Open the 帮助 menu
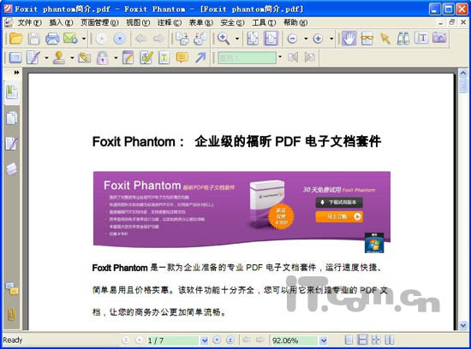 pyautogui.click(x=295, y=22)
